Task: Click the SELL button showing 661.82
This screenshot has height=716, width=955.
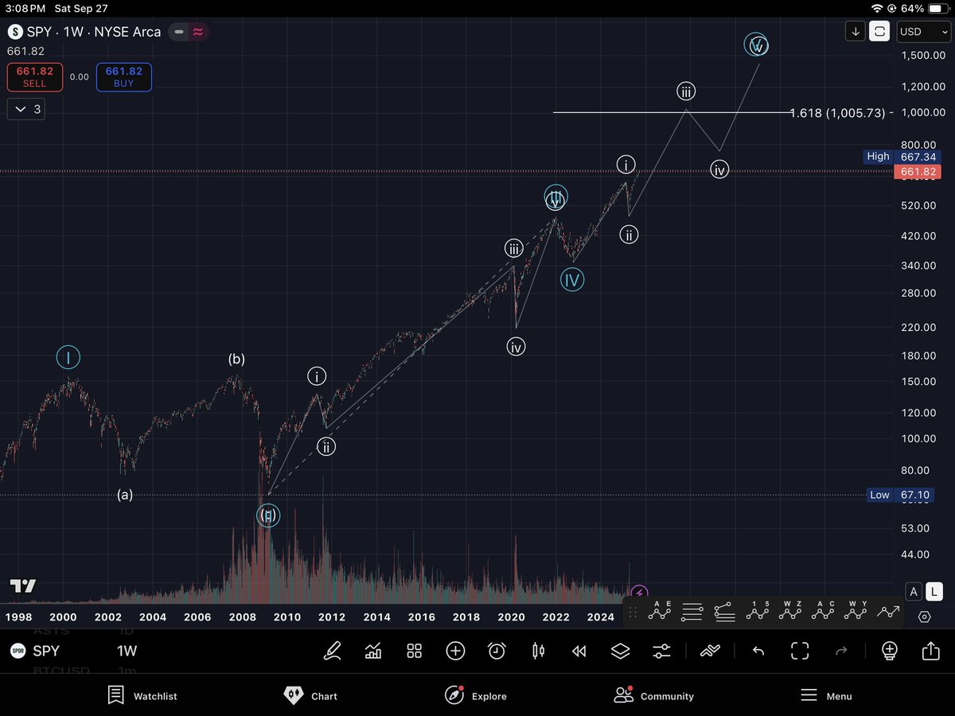Action: point(34,76)
